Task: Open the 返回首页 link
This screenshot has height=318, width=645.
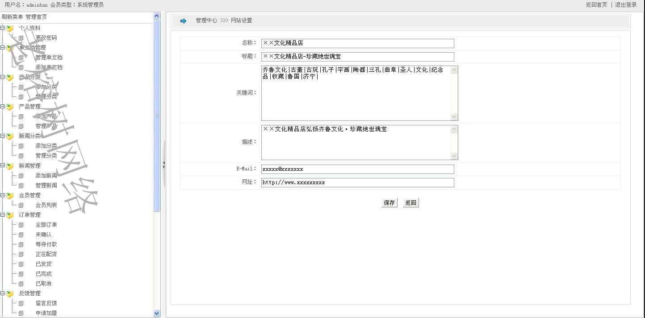Action: (x=596, y=5)
